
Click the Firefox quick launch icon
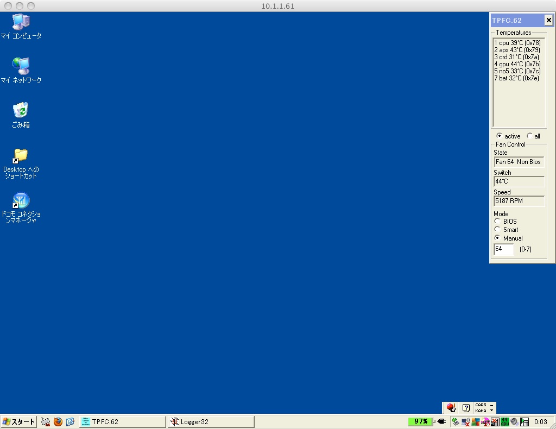(x=58, y=421)
